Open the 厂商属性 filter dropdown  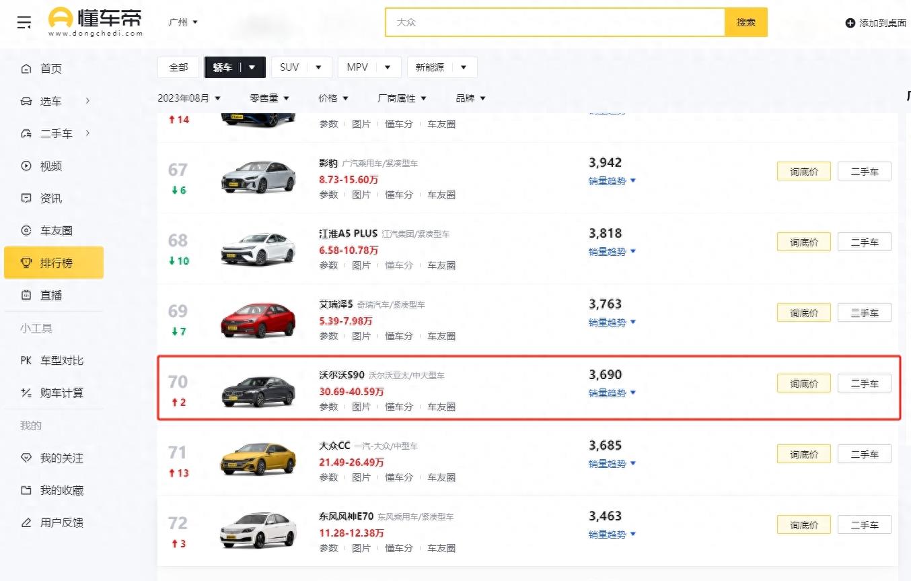point(402,98)
